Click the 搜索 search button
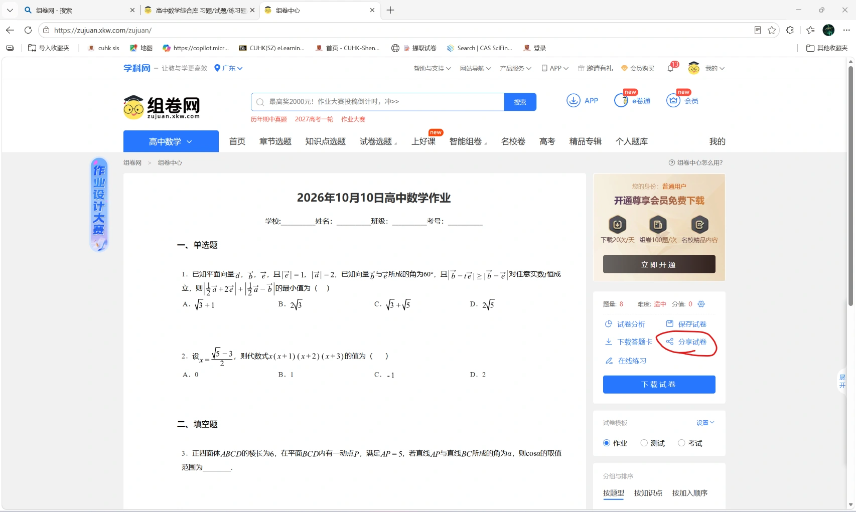This screenshot has width=856, height=512. point(520,102)
